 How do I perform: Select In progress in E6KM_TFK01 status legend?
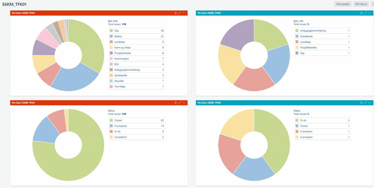(x=120, y=126)
